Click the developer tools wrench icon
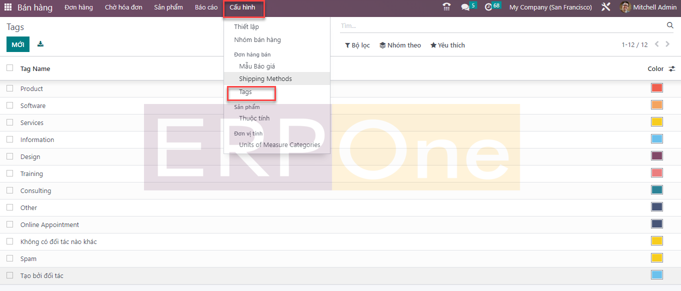Viewport: 681px width, 291px height. click(606, 7)
